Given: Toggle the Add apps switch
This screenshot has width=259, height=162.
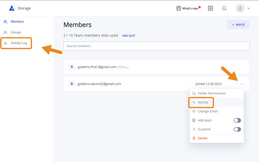Looking at the screenshot, I should pyautogui.click(x=237, y=120).
